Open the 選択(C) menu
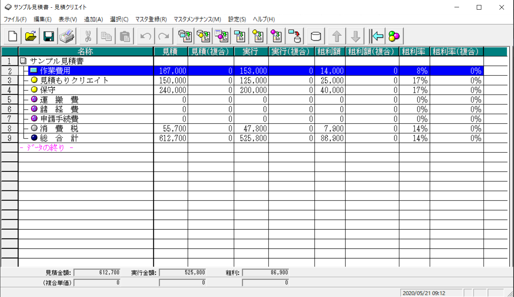 point(119,19)
